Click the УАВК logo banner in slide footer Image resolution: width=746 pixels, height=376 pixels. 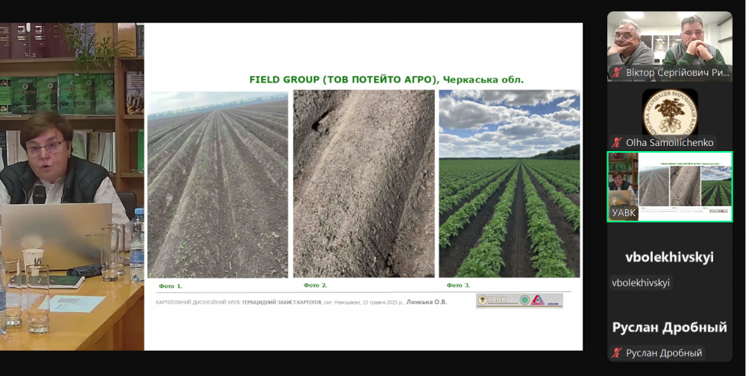point(519,301)
